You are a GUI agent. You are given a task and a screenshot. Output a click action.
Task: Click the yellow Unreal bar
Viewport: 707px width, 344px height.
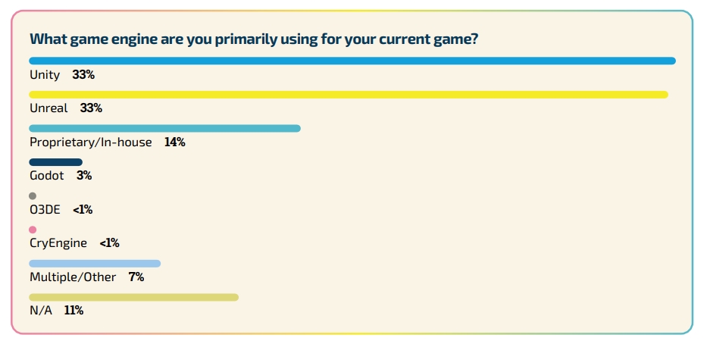(349, 95)
